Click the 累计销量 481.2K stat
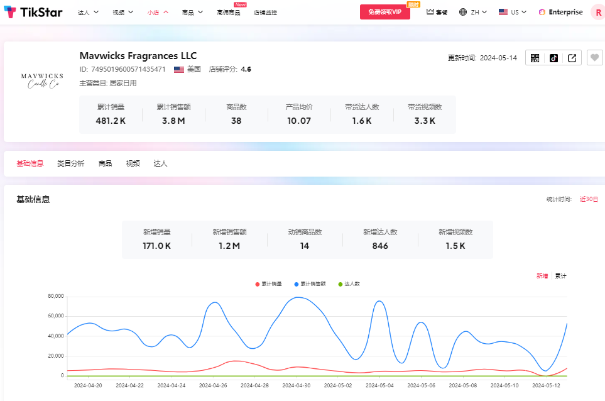Viewport: 605px width, 401px height. click(111, 114)
